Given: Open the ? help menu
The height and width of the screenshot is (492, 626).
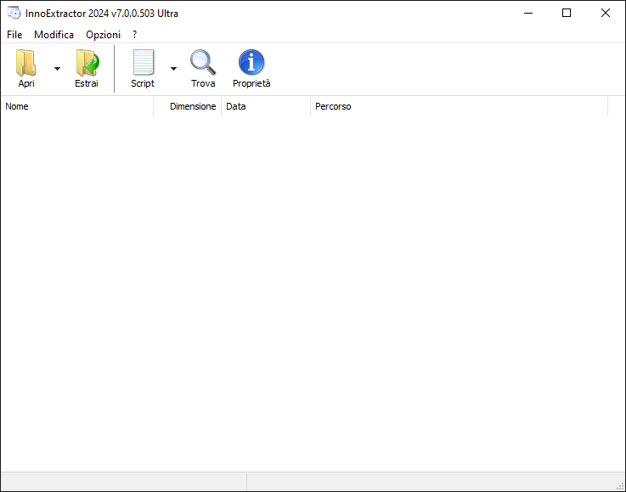Looking at the screenshot, I should tap(134, 35).
